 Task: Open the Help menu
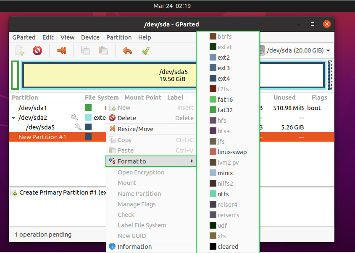(x=145, y=37)
